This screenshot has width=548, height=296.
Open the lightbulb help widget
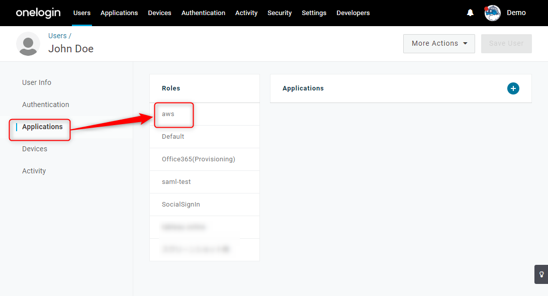(541, 274)
